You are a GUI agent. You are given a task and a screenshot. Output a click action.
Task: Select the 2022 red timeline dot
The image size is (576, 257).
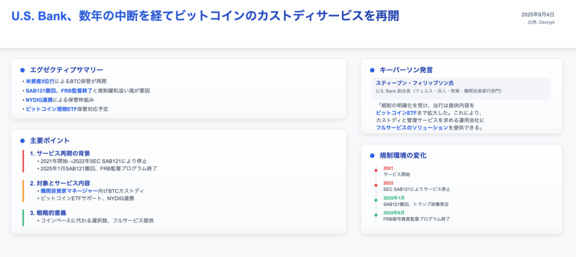point(376,185)
